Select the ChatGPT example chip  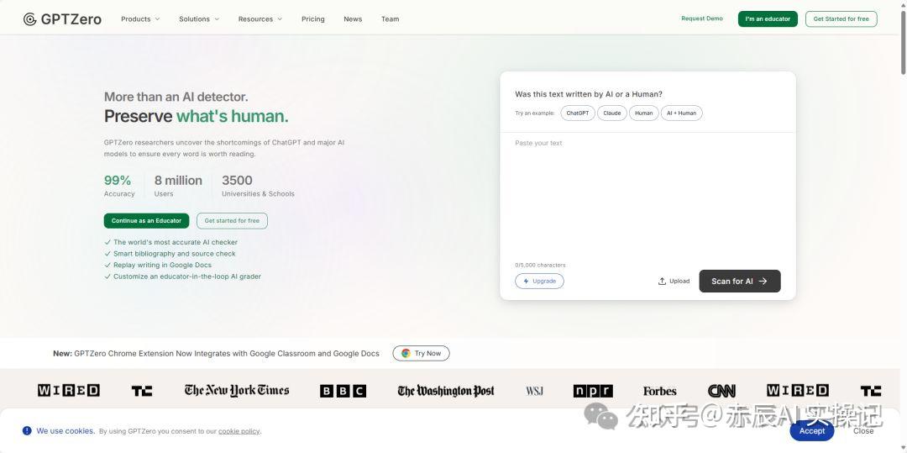click(x=577, y=113)
